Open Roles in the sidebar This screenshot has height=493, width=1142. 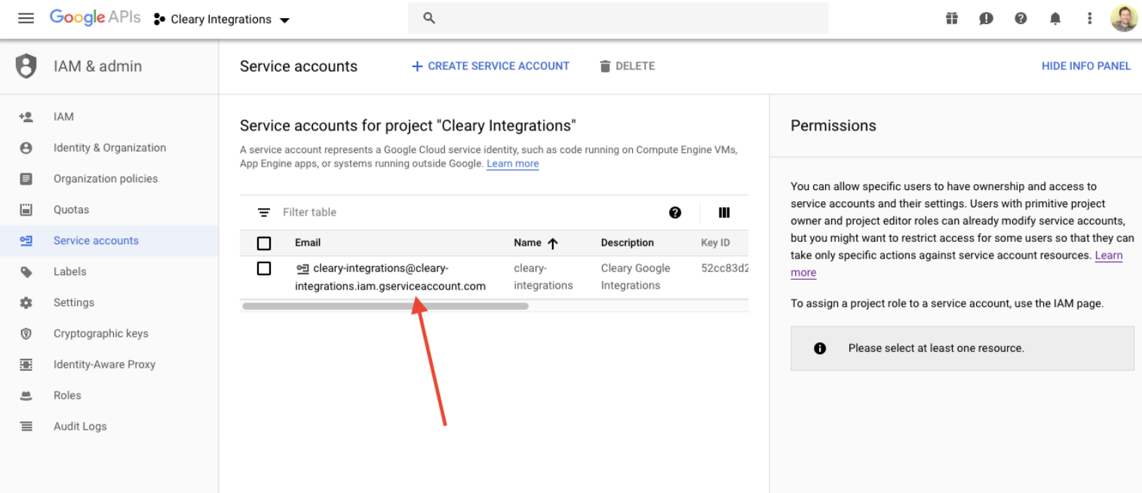coord(67,395)
